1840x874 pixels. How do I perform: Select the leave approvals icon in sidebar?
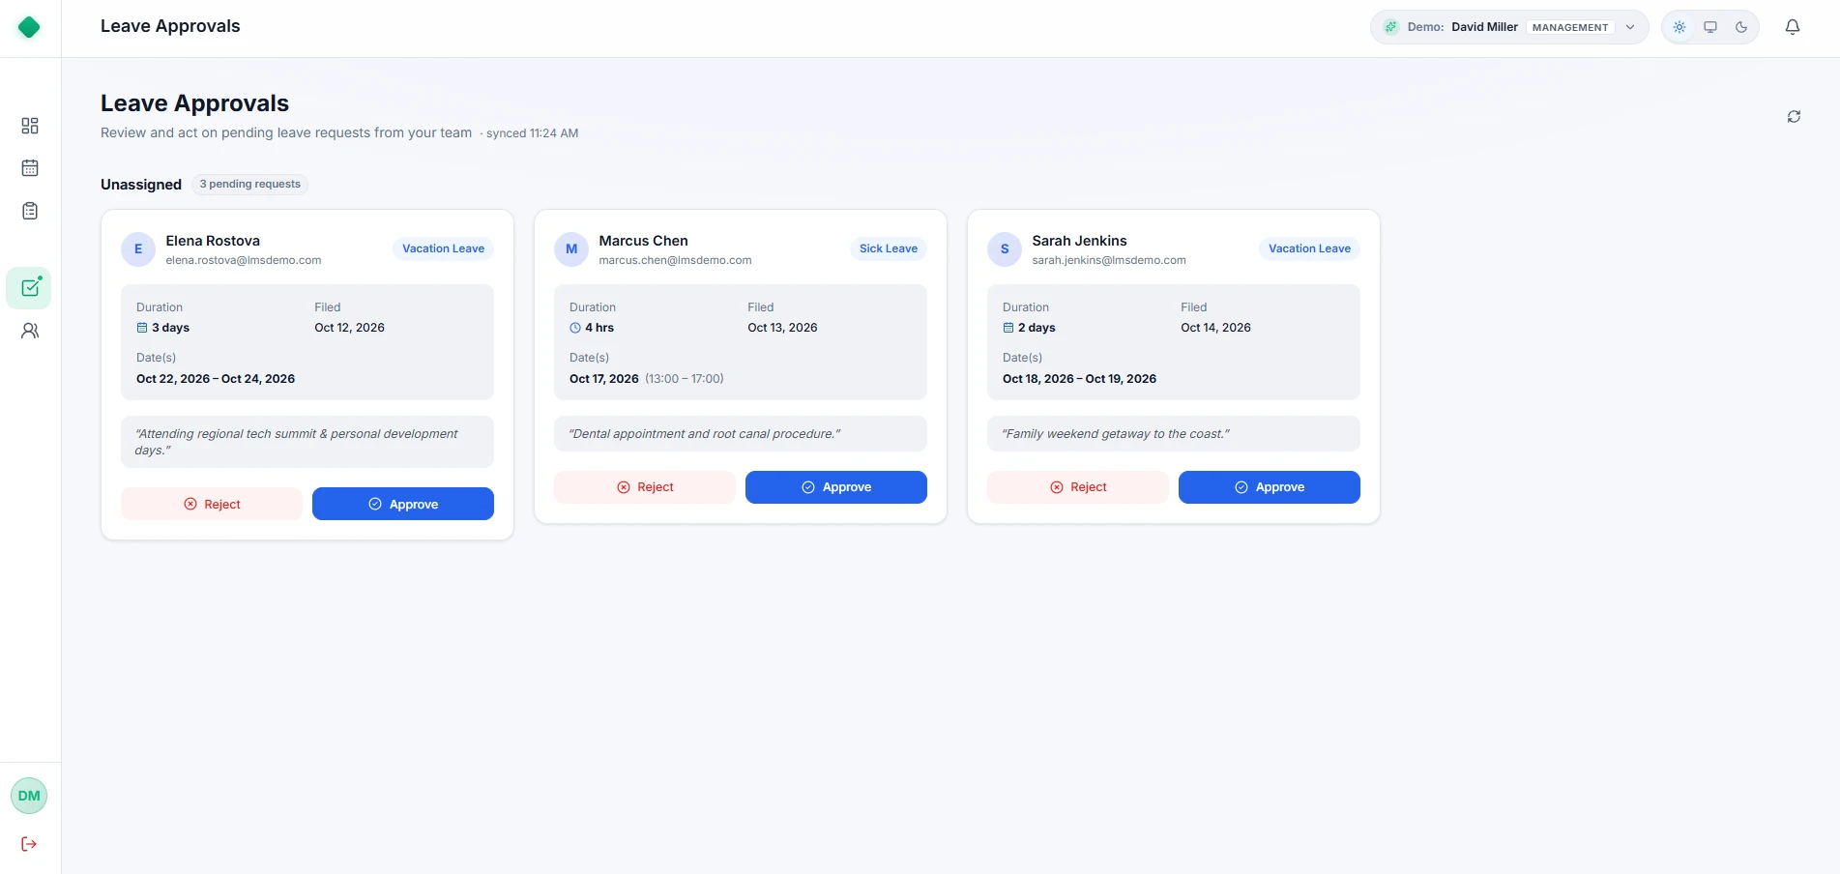pyautogui.click(x=30, y=288)
